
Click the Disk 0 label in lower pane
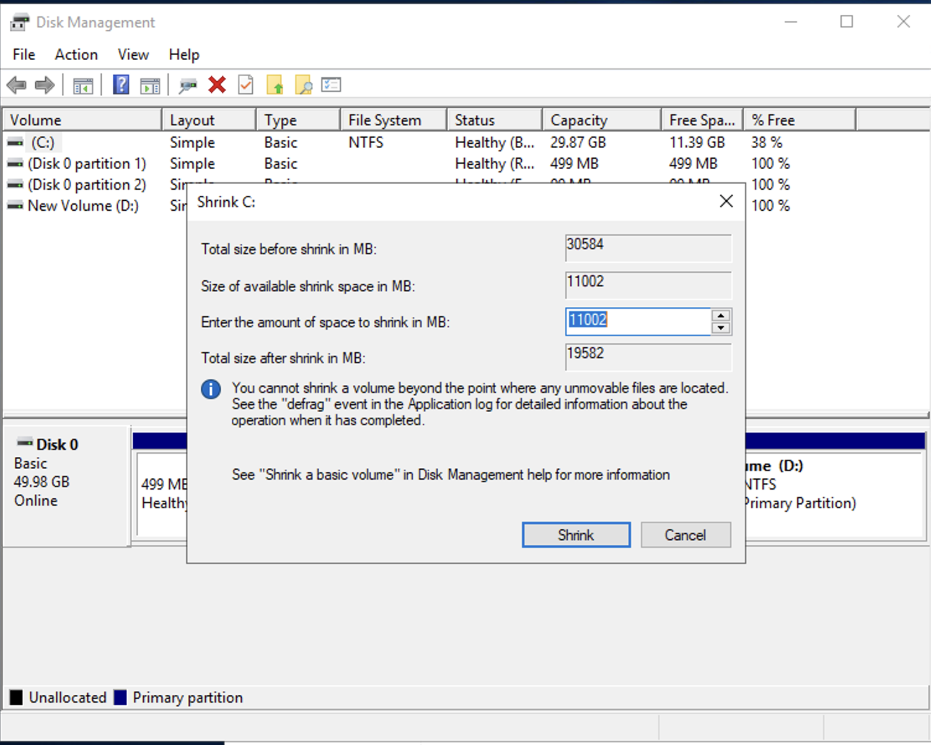pos(57,444)
